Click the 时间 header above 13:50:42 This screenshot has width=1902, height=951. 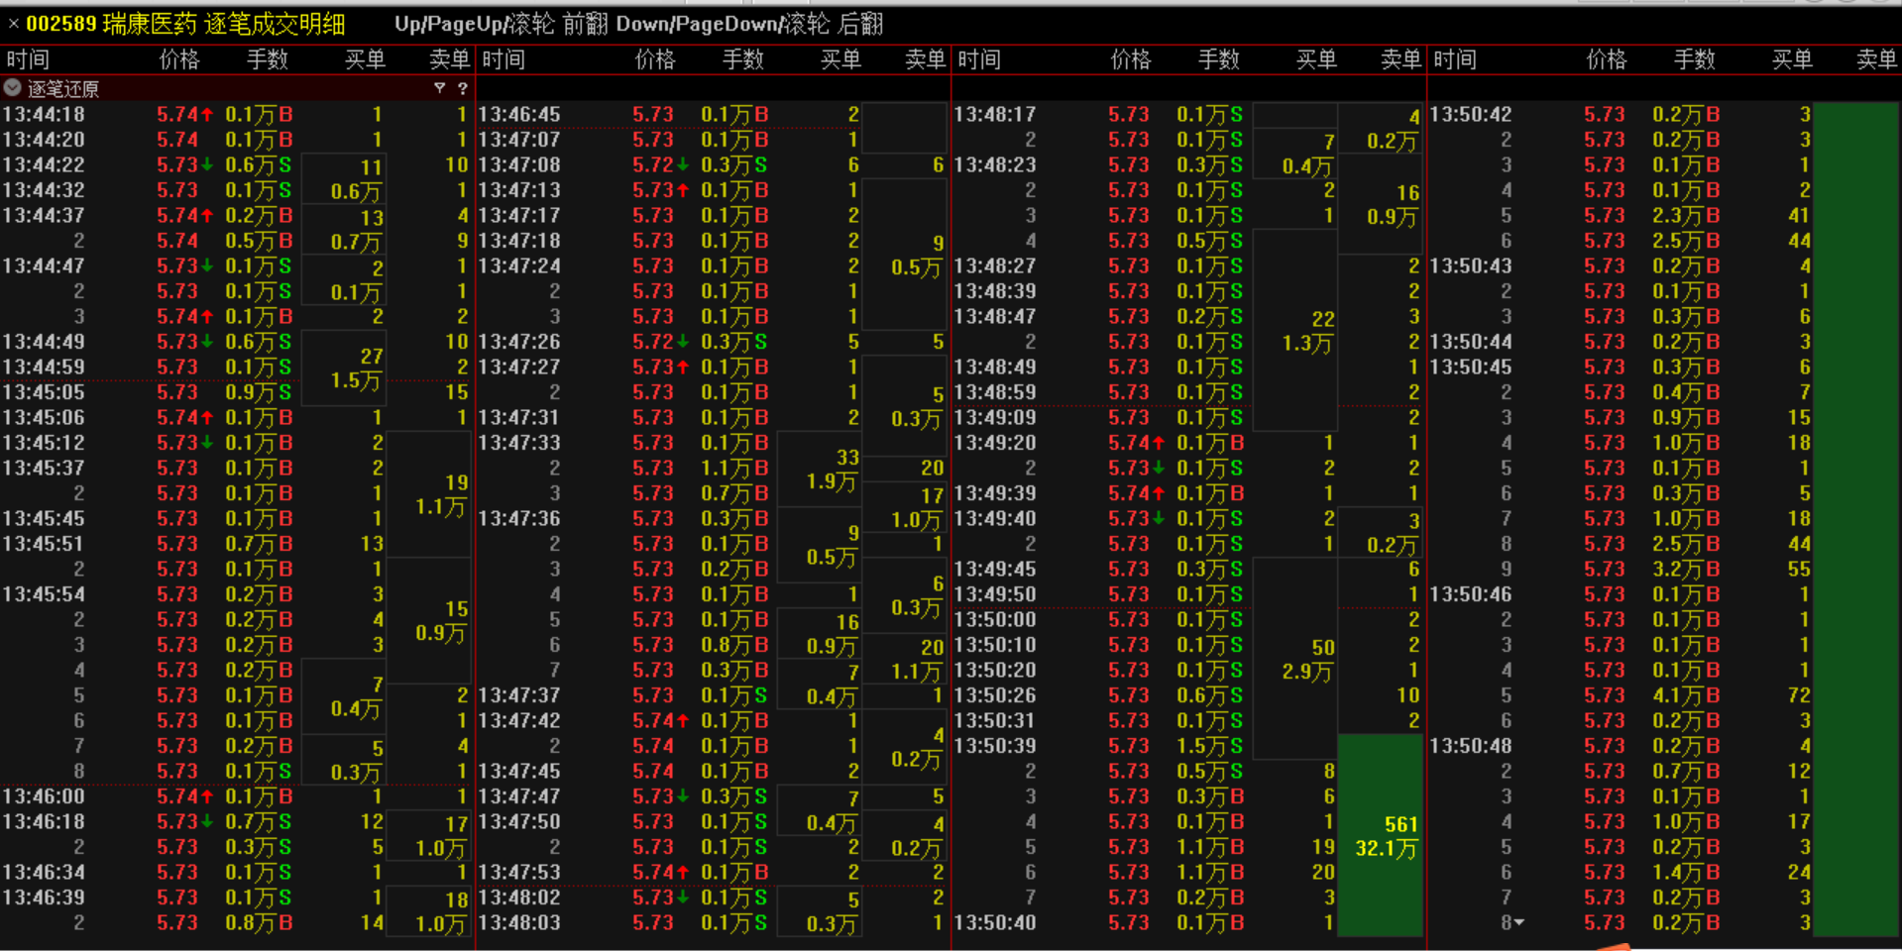[1455, 59]
